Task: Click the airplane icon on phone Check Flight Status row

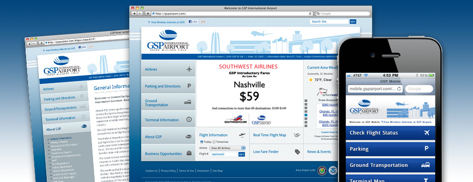Action: click(427, 133)
